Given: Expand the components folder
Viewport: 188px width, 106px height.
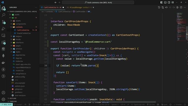Looking at the screenshot, I should coord(21,24).
